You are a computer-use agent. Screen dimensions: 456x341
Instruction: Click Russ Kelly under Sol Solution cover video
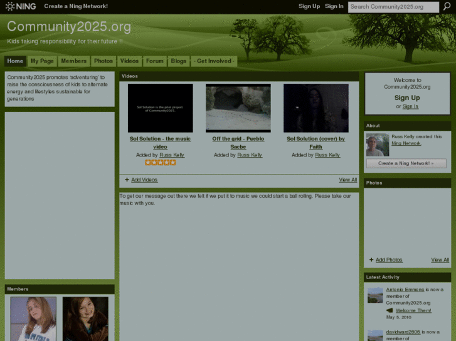click(x=327, y=155)
